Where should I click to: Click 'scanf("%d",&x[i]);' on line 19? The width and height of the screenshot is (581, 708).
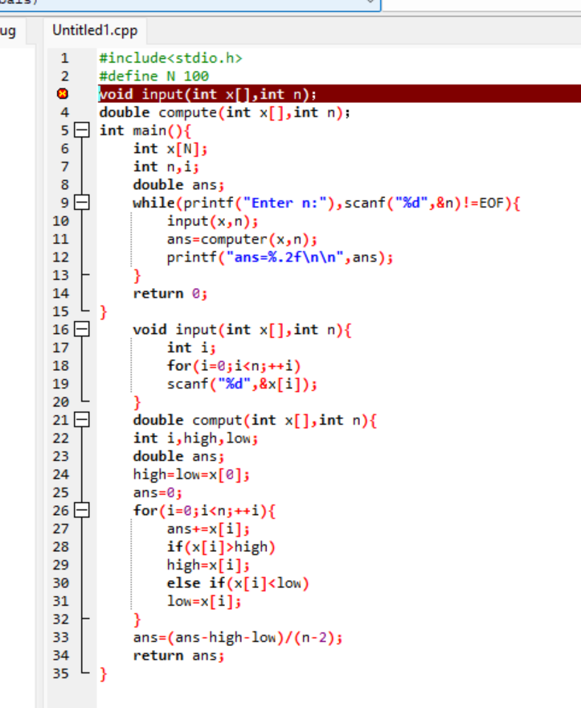tap(242, 384)
